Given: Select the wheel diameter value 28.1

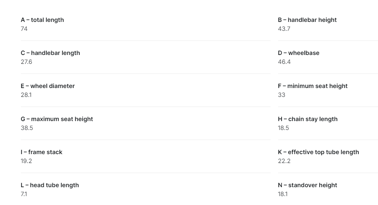Looking at the screenshot, I should tap(26, 95).
